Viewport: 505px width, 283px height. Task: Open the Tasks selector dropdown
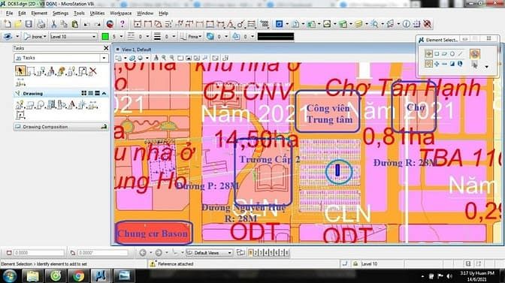[x=104, y=58]
